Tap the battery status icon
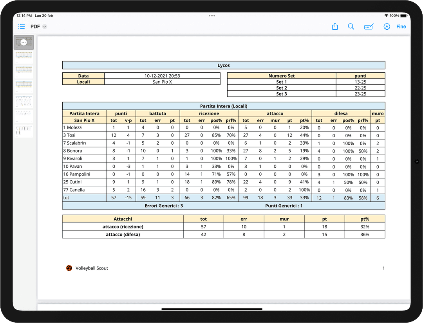This screenshot has width=423, height=323. (x=403, y=16)
